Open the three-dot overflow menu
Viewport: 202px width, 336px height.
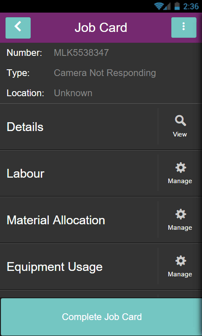184,27
